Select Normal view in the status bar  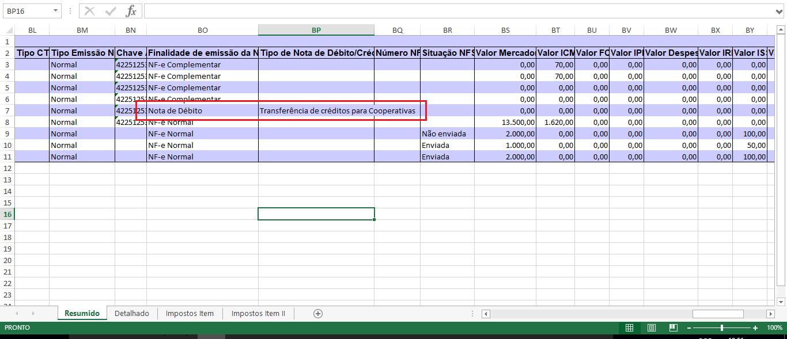point(629,327)
